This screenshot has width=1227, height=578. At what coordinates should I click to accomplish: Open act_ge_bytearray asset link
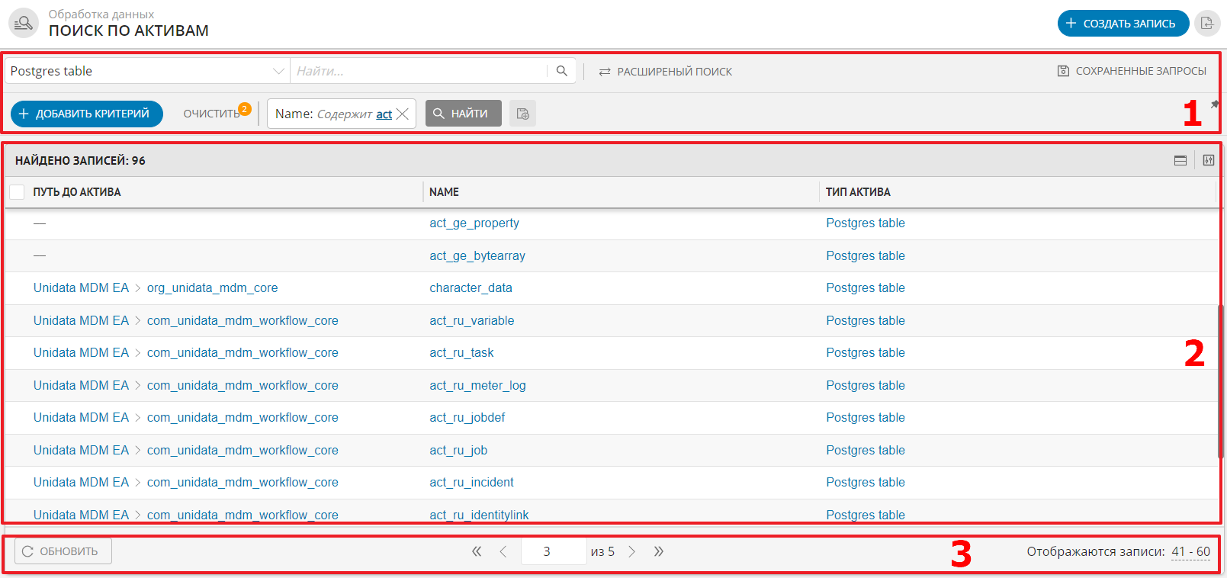(x=477, y=256)
